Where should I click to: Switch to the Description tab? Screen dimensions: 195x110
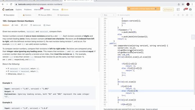pos(9,15)
